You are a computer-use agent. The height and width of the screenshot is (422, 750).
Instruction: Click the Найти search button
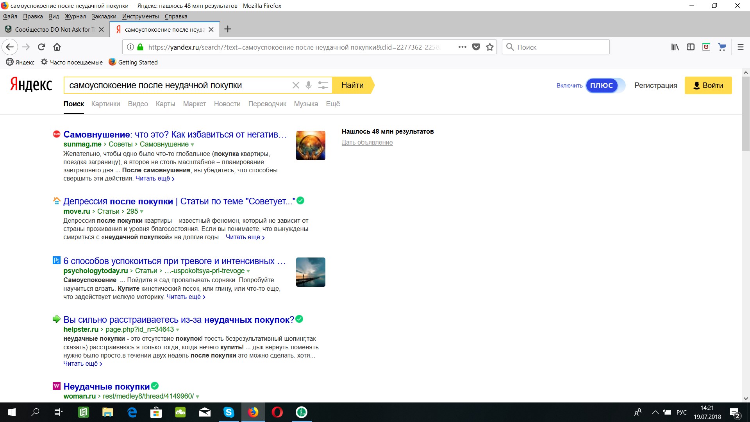point(353,85)
